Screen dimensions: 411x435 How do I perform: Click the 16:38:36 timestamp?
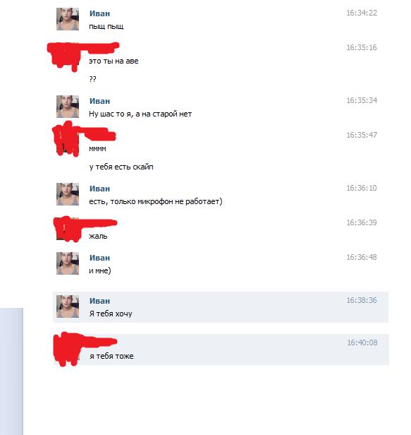[362, 300]
